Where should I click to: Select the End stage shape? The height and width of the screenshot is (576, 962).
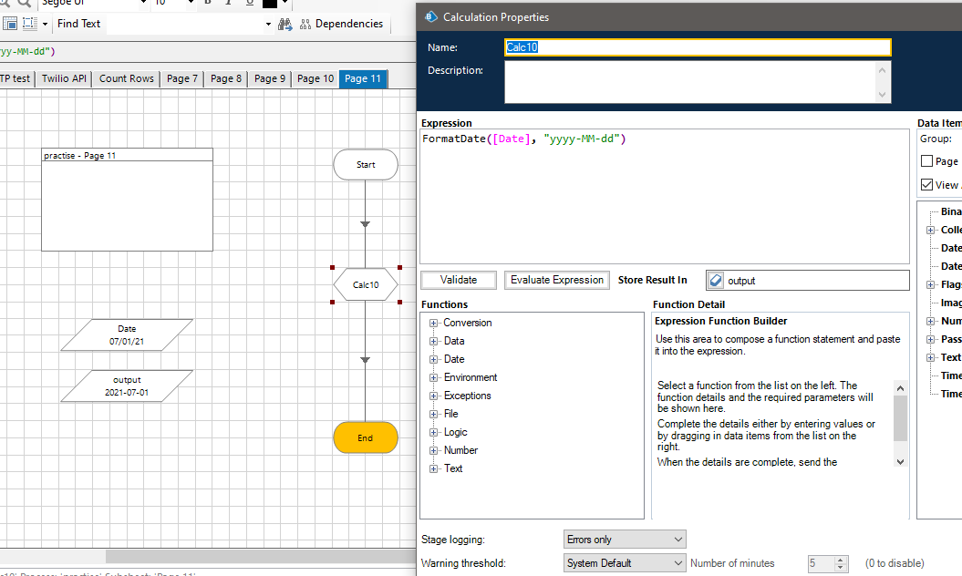click(366, 437)
